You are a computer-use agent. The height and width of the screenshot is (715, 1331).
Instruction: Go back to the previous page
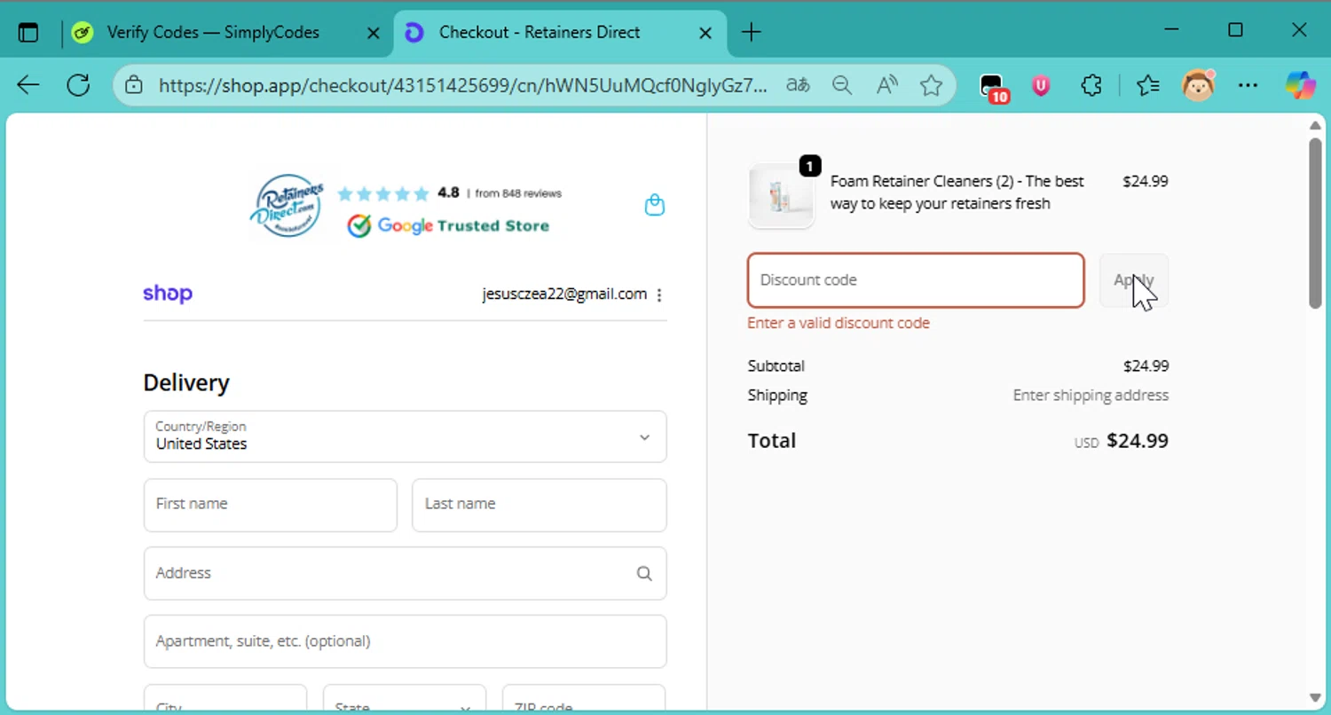click(x=28, y=85)
